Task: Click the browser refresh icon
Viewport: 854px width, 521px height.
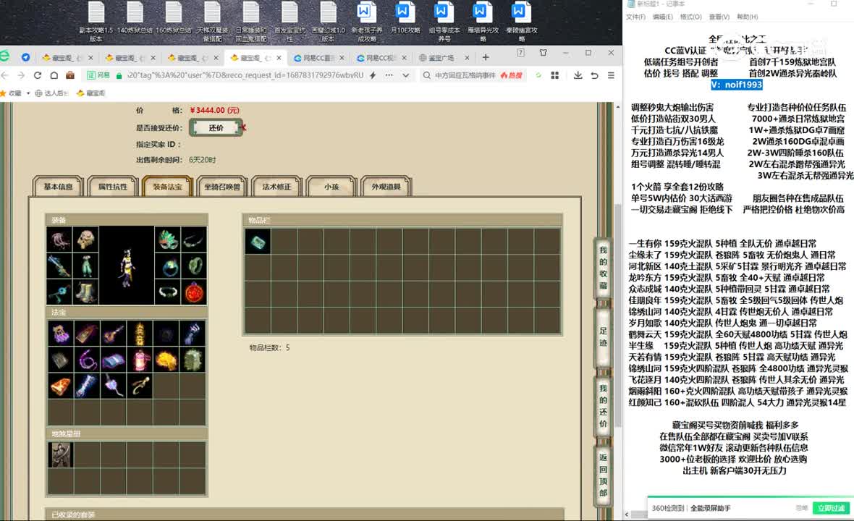Action: [x=37, y=75]
